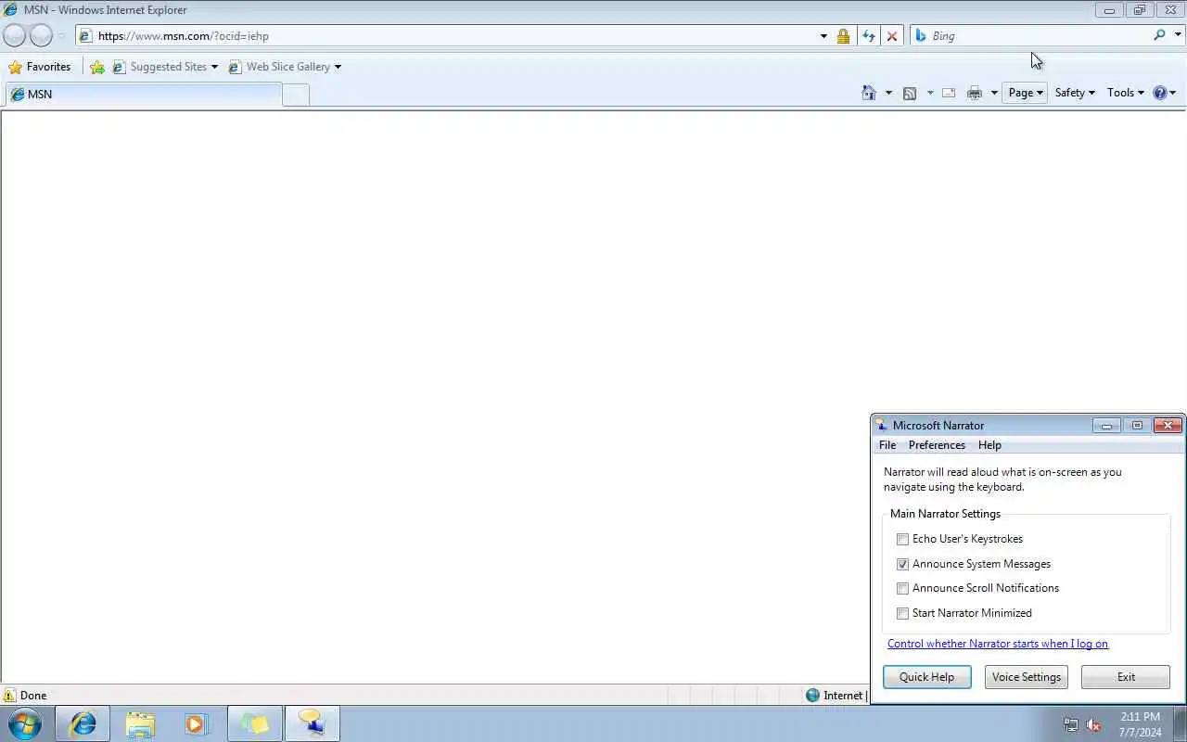The image size is (1187, 742).
Task: Open search provider dropdown arrow
Action: tap(1178, 35)
